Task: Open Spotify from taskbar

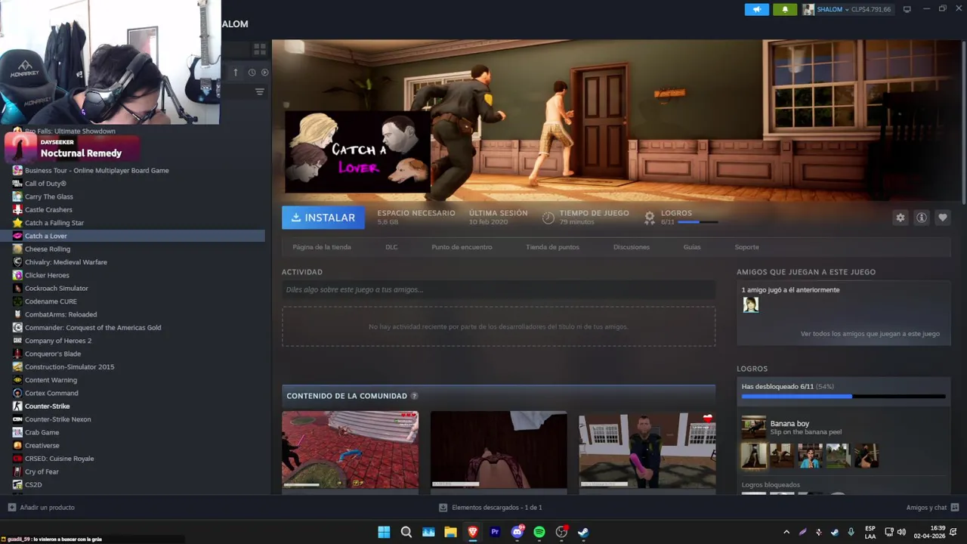Action: click(539, 532)
